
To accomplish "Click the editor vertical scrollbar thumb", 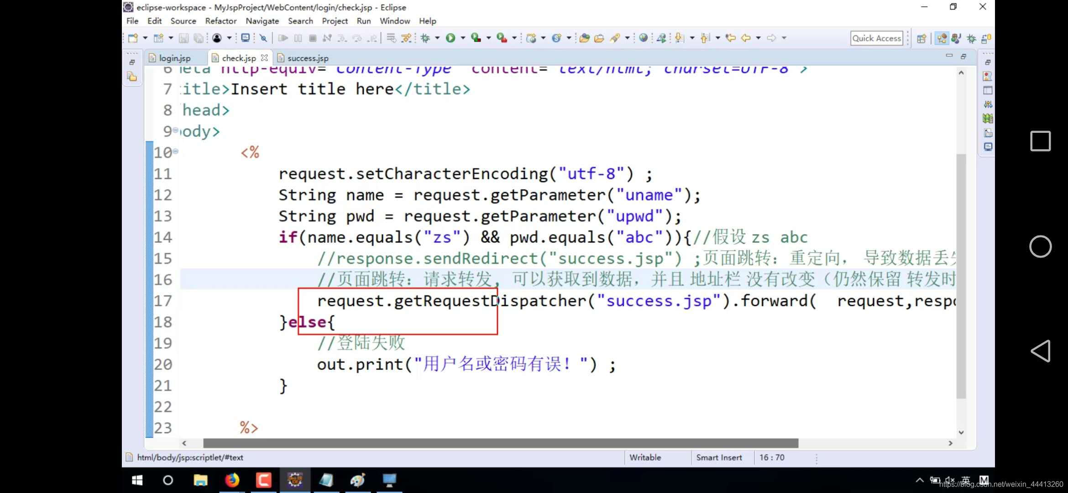I will click(961, 277).
